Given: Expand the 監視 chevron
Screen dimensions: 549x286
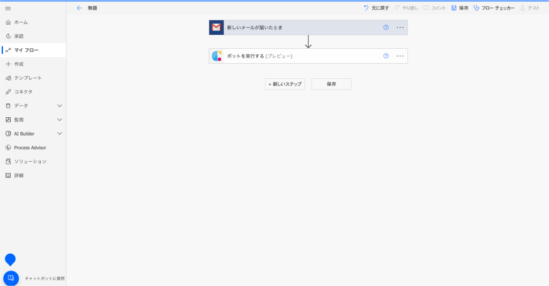Looking at the screenshot, I should pyautogui.click(x=60, y=119).
